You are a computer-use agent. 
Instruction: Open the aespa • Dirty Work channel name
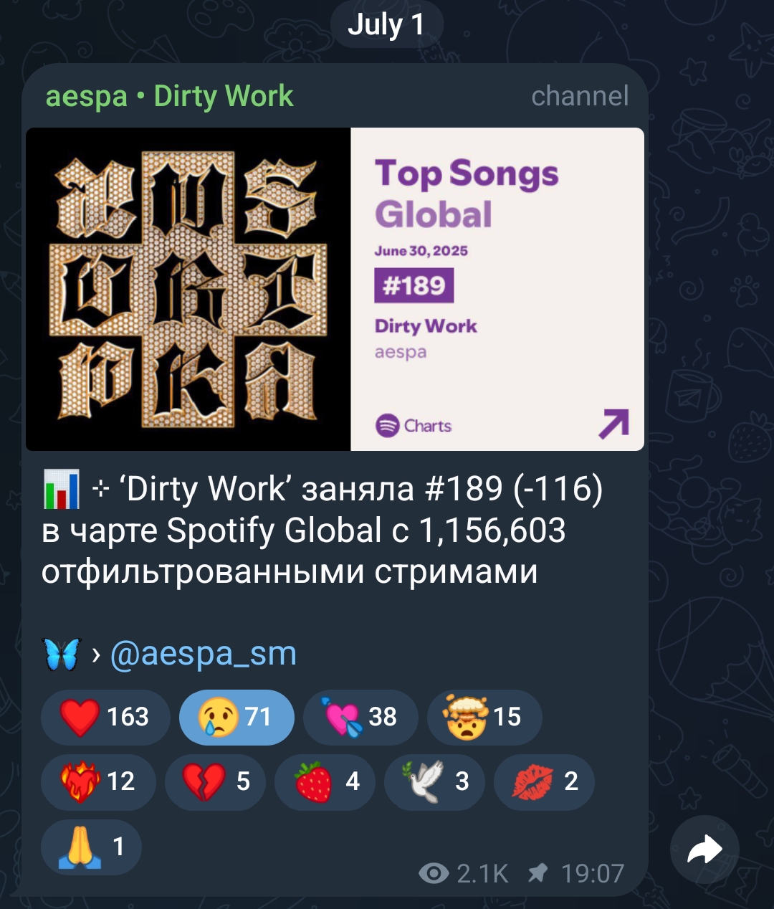(170, 96)
